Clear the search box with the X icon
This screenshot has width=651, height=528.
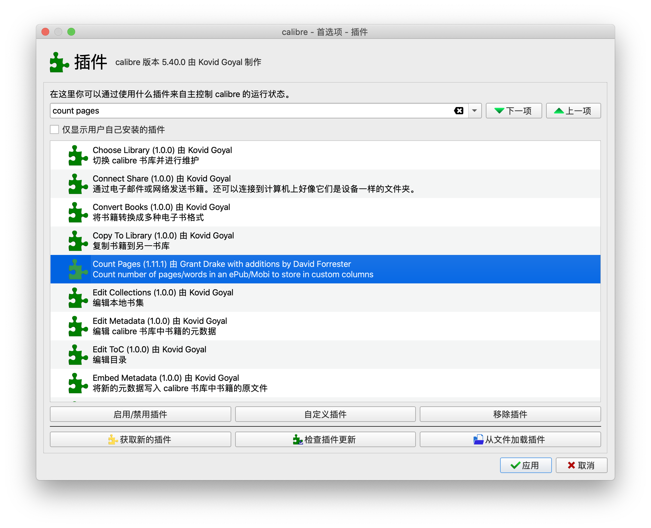[x=459, y=111]
